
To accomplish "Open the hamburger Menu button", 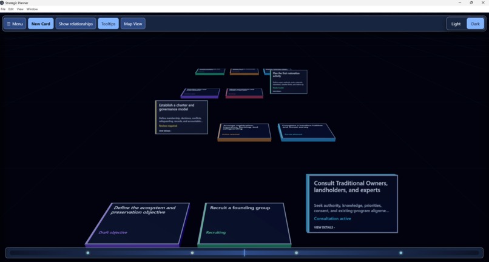I will coord(15,24).
